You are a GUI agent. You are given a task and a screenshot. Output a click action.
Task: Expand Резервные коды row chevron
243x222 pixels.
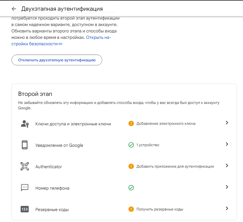point(227,208)
